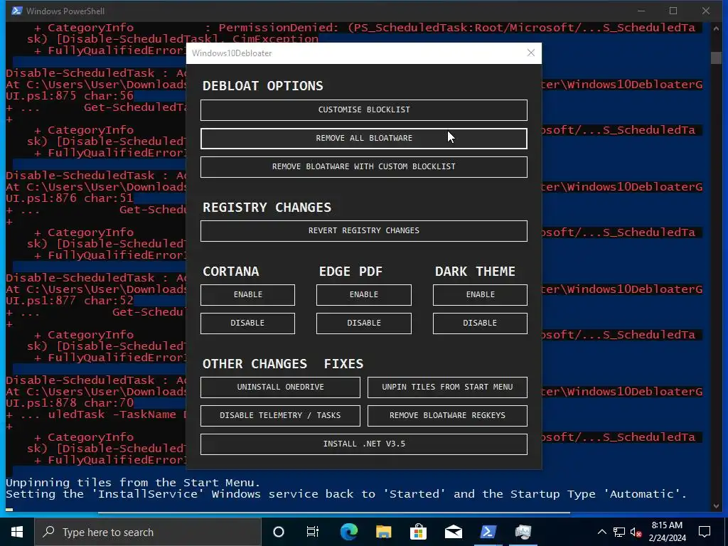Close the Windows10Debloater dialog

(531, 53)
